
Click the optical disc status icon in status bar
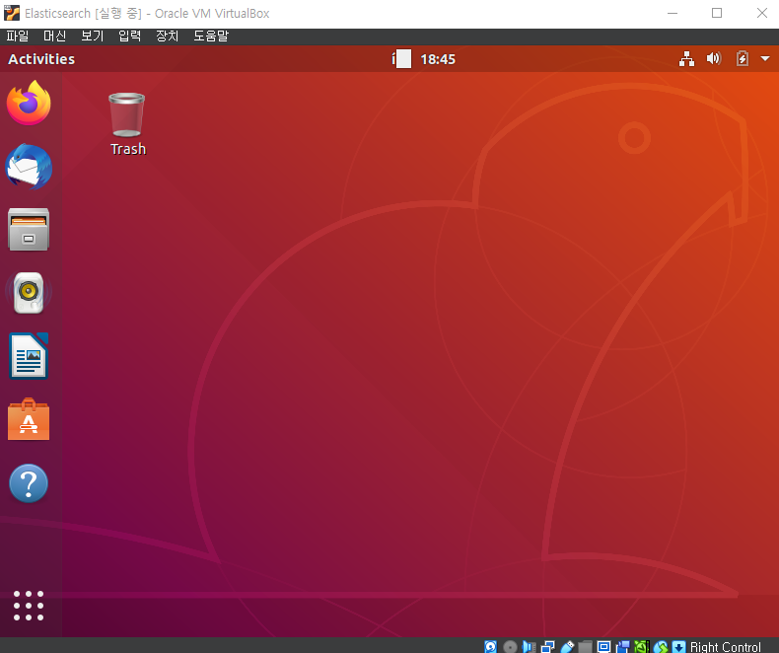510,647
